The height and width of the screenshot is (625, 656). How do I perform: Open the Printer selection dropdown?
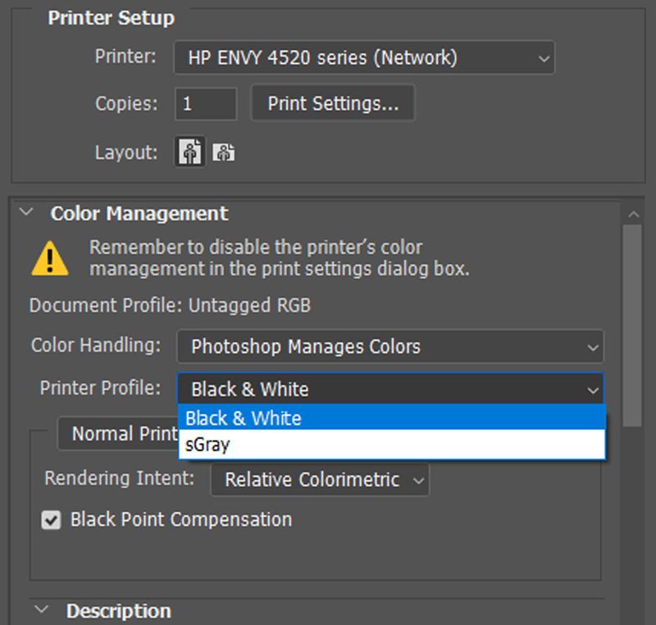(x=364, y=58)
